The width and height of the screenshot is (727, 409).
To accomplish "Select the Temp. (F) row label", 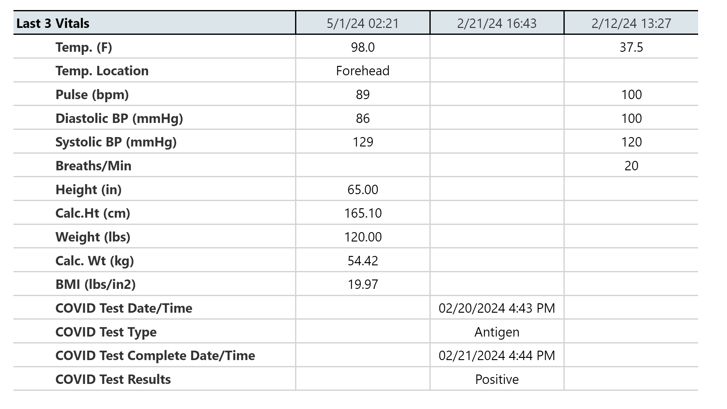I will (x=84, y=47).
